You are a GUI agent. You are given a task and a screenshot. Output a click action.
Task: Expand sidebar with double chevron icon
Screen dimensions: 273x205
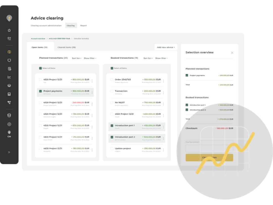point(9,152)
